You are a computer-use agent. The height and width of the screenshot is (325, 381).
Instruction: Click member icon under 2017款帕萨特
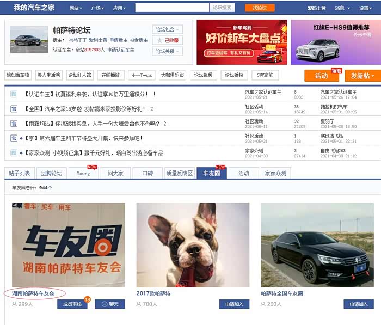tap(139, 304)
